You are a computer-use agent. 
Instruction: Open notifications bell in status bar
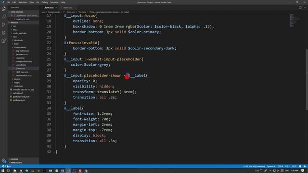tap(305, 166)
